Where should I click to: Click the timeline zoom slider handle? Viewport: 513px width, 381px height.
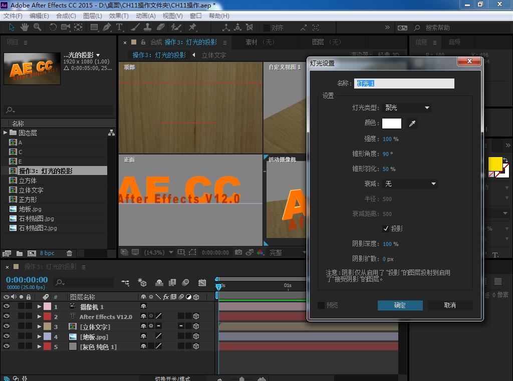pyautogui.click(x=242, y=378)
